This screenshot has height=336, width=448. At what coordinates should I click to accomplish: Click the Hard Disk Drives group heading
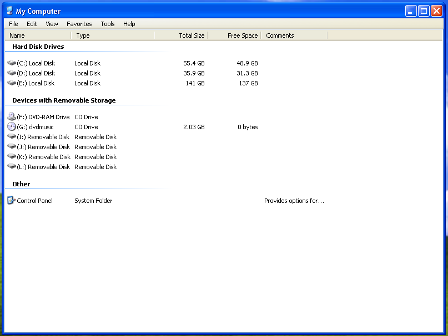point(38,47)
